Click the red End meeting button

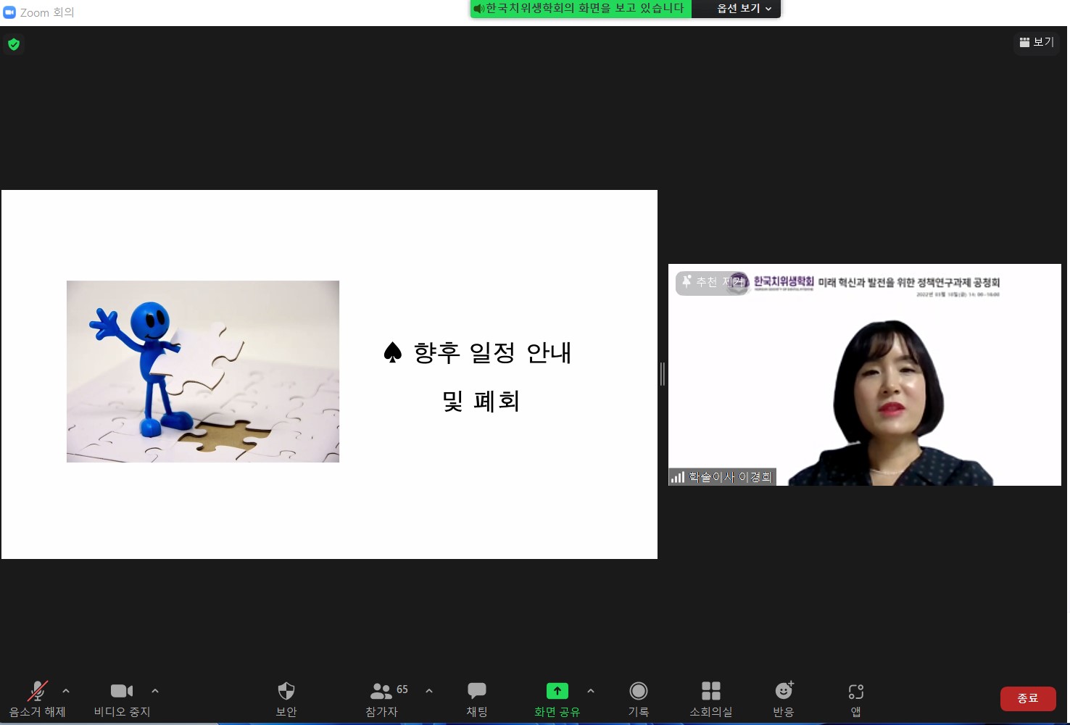pyautogui.click(x=1027, y=698)
